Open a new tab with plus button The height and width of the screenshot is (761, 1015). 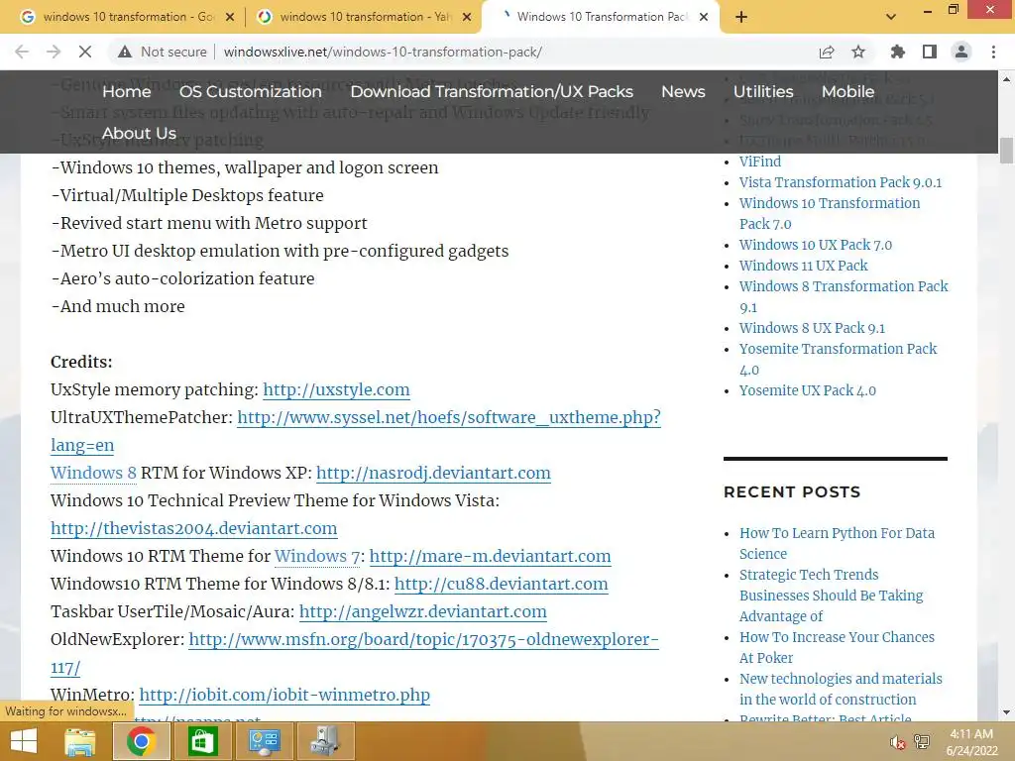point(741,17)
